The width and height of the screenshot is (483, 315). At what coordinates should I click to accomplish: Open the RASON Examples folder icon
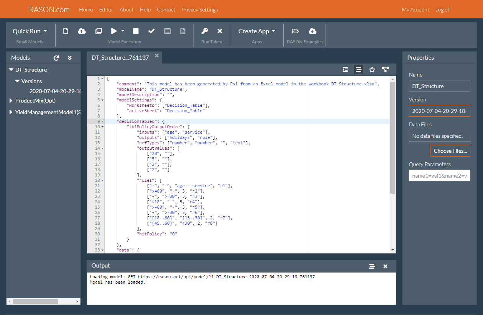[295, 31]
